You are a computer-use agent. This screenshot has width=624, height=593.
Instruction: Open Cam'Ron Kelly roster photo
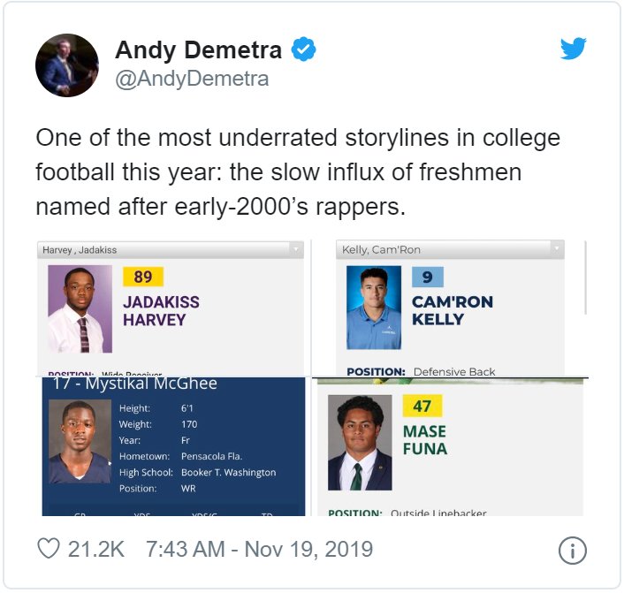pos(374,308)
